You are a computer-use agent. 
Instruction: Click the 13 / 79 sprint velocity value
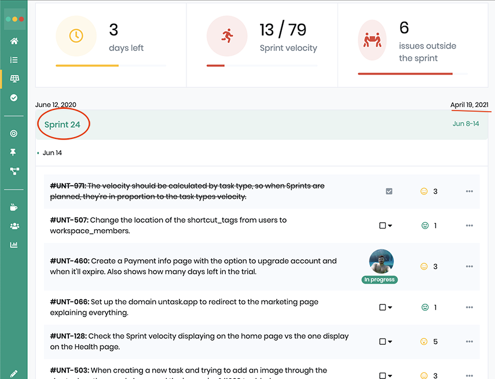[283, 30]
